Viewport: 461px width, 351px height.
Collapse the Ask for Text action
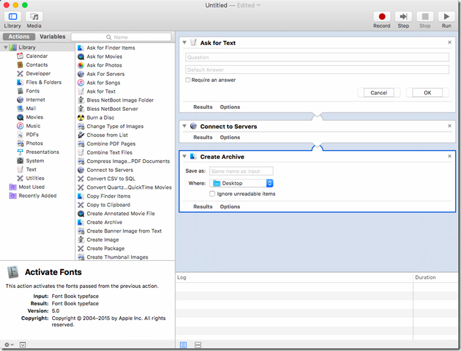pos(185,43)
